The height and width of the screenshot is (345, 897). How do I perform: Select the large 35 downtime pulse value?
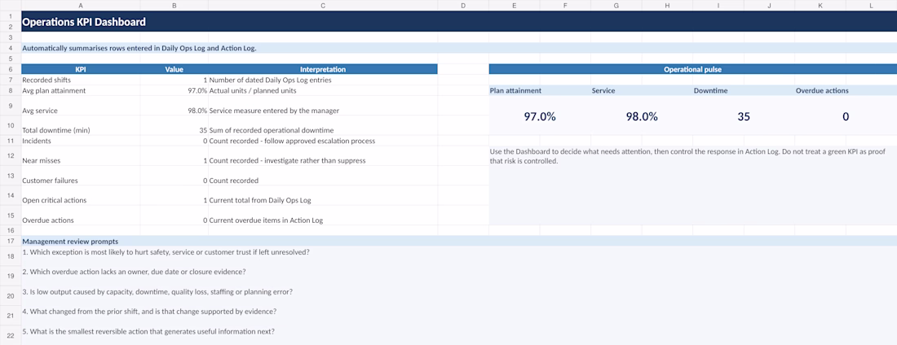[744, 116]
